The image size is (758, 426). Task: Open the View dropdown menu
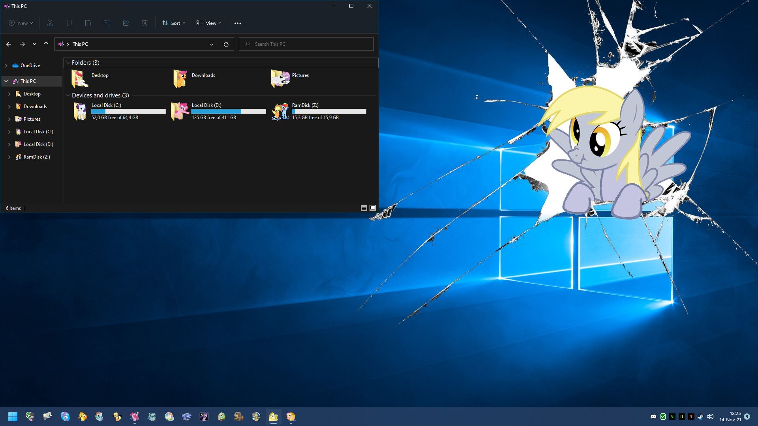pos(209,23)
